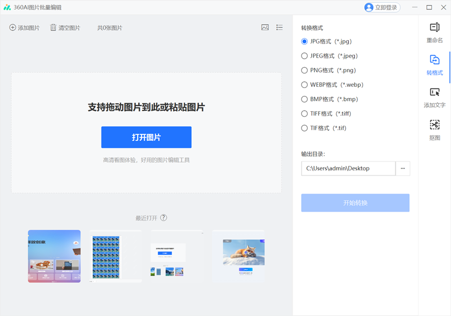Open recent thumbnail showing app screenshot

click(177, 256)
